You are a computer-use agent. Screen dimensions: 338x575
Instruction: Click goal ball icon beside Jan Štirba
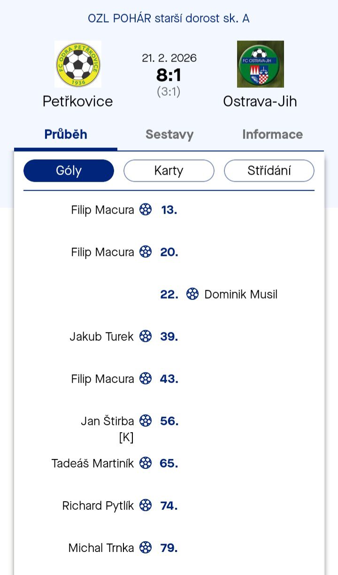coord(146,421)
